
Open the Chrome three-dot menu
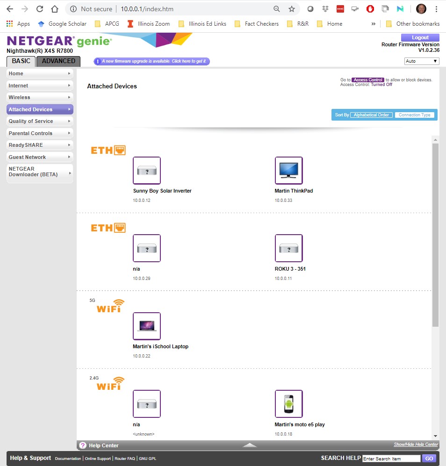tap(436, 9)
